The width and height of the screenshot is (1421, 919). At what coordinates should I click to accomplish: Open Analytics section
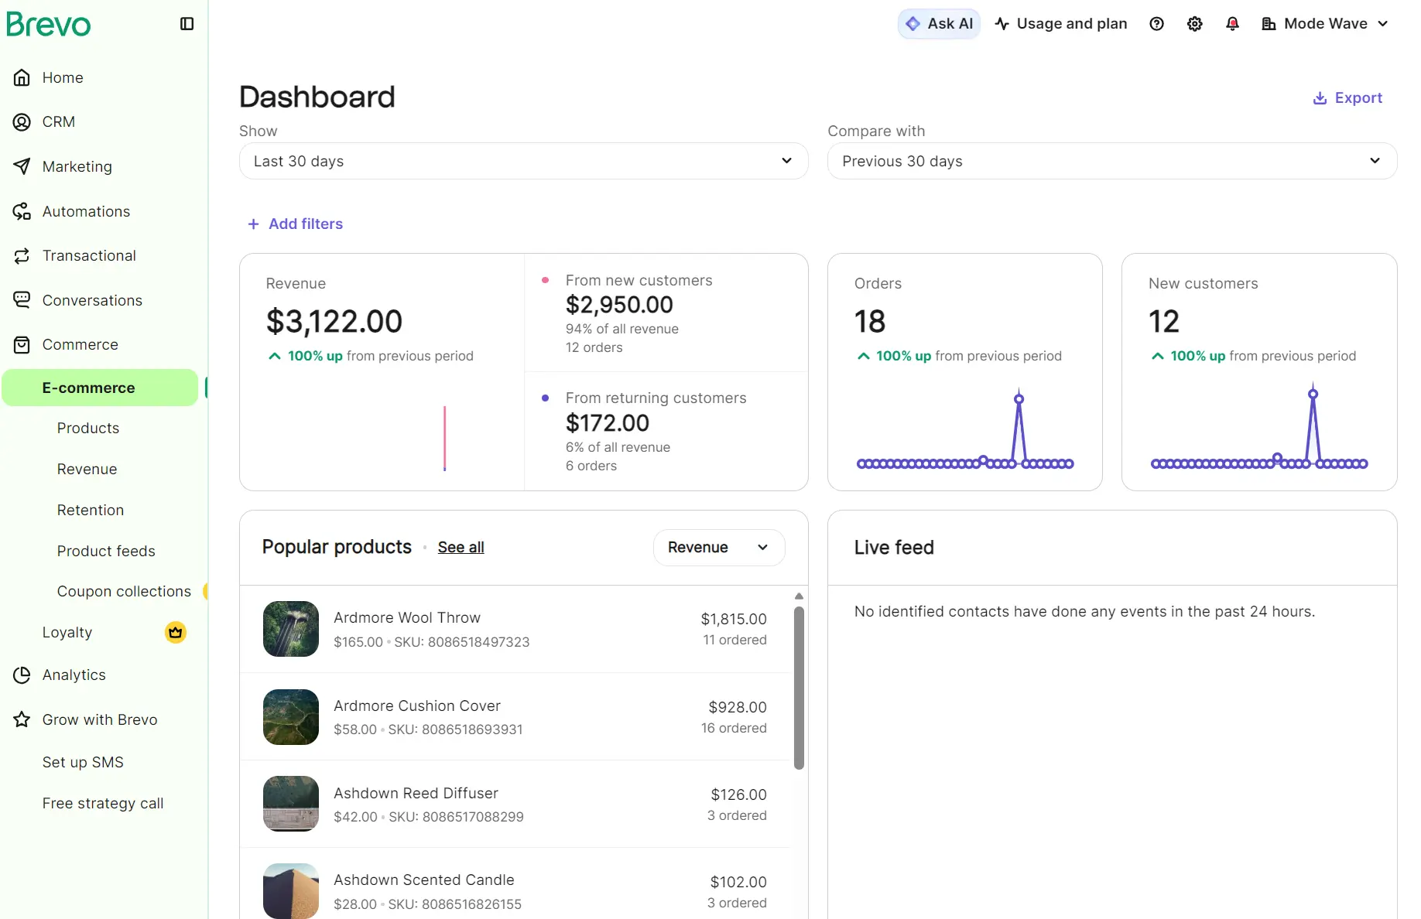(x=74, y=675)
